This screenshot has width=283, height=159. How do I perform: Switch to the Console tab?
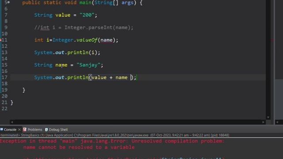(10, 129)
